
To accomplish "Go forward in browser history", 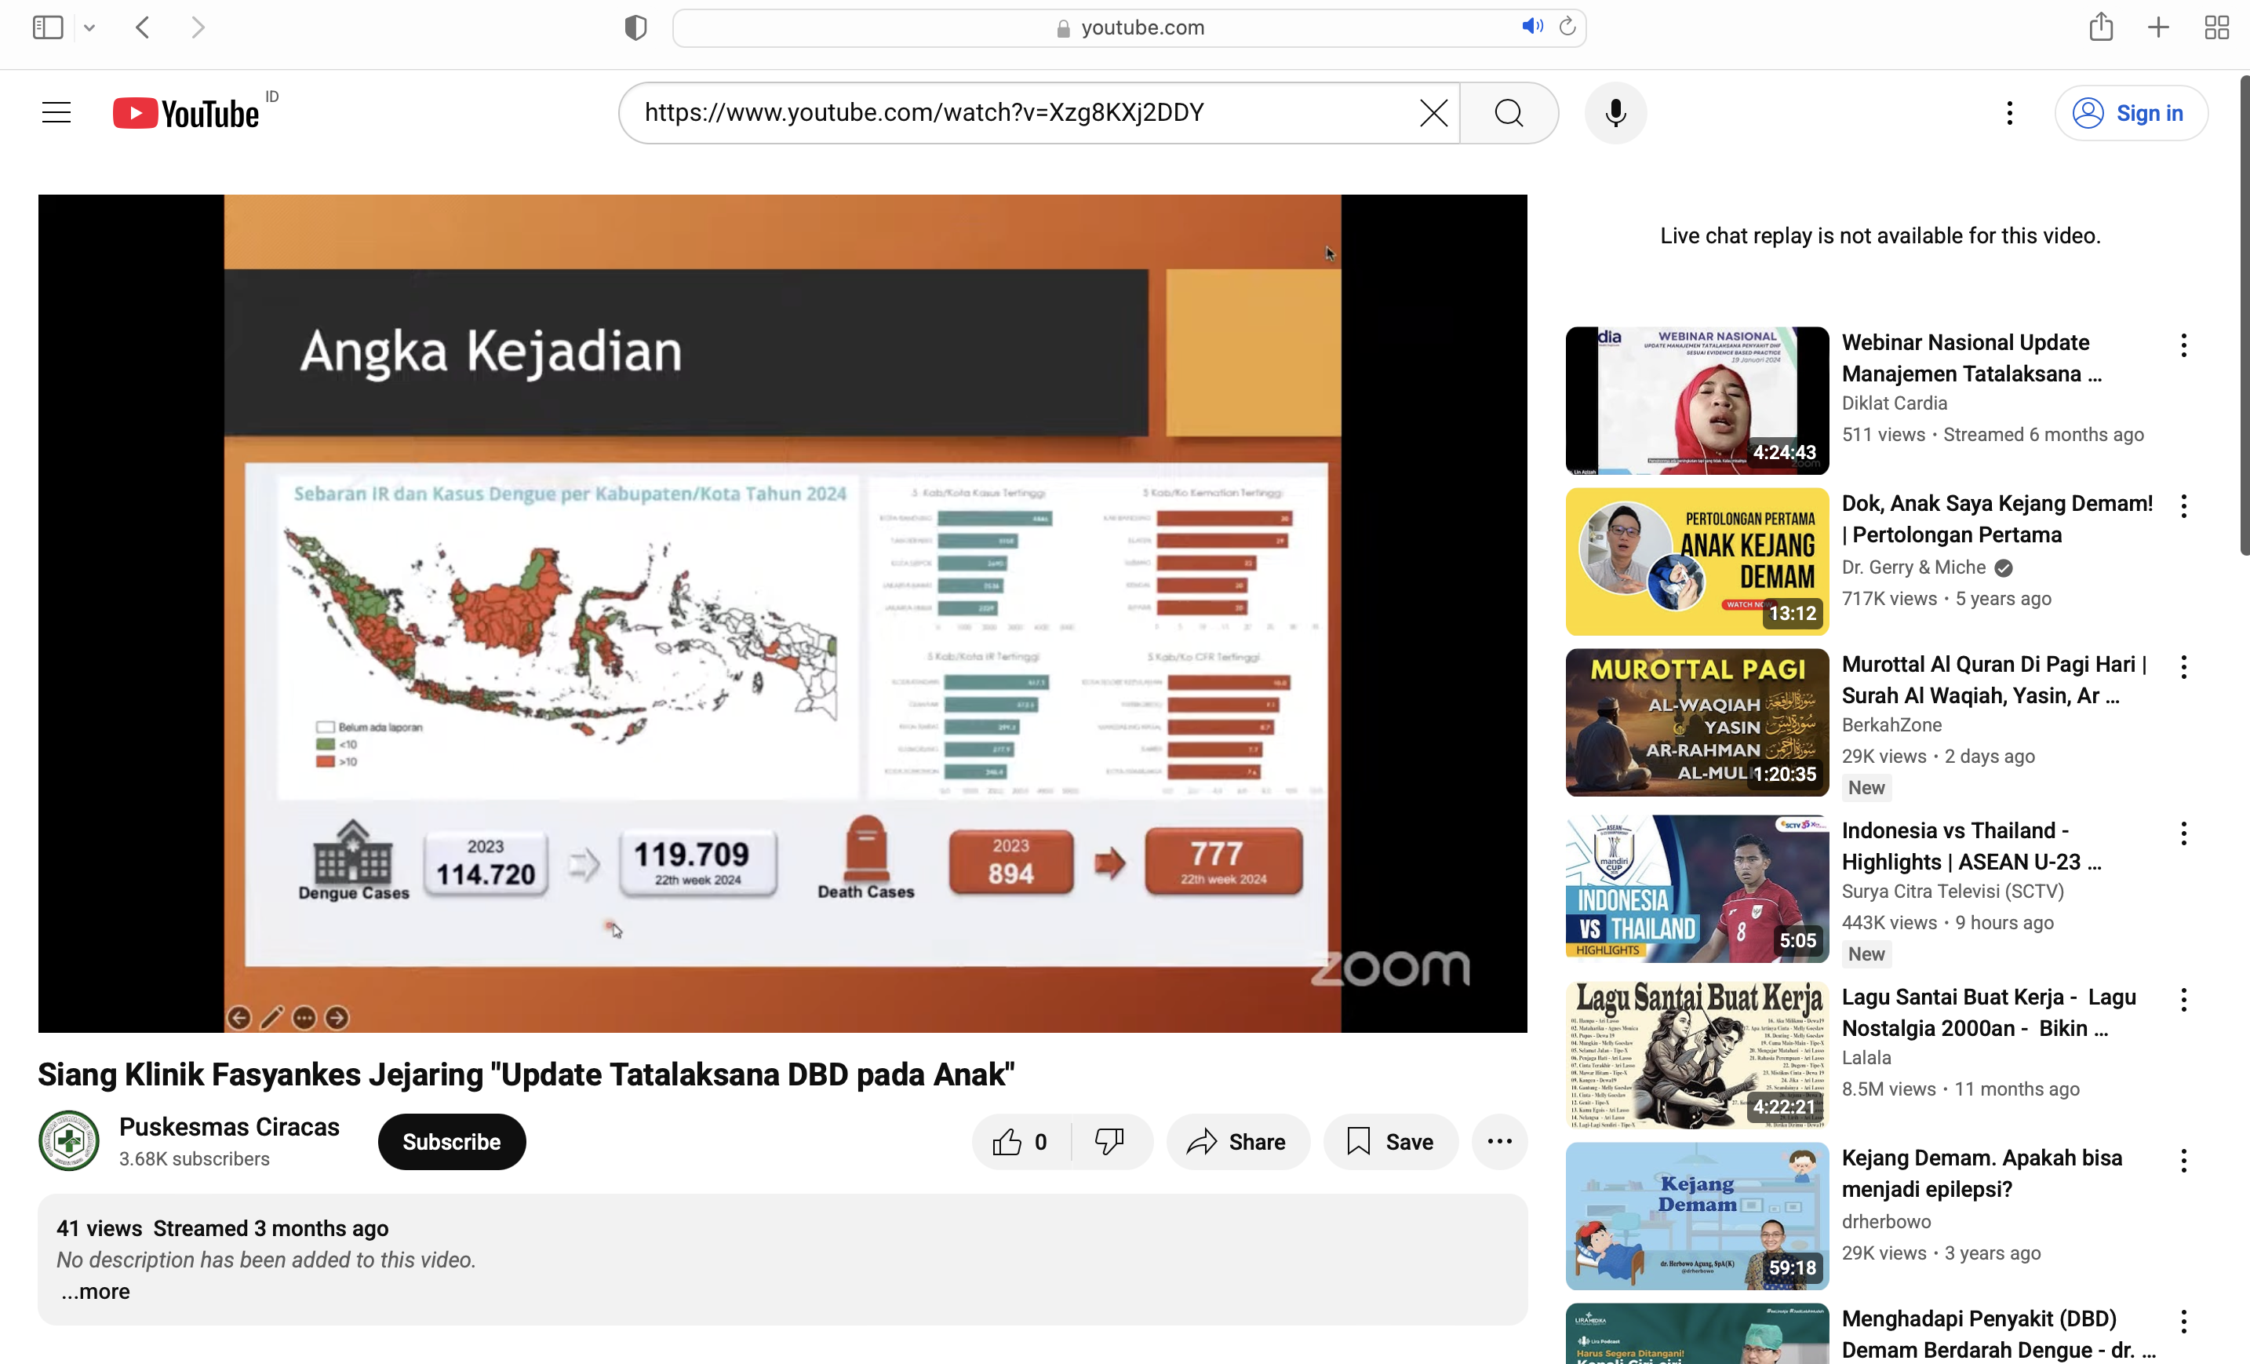I will click(x=198, y=27).
